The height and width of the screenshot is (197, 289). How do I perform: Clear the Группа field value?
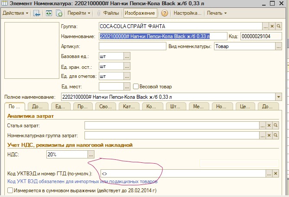[x=272, y=26]
